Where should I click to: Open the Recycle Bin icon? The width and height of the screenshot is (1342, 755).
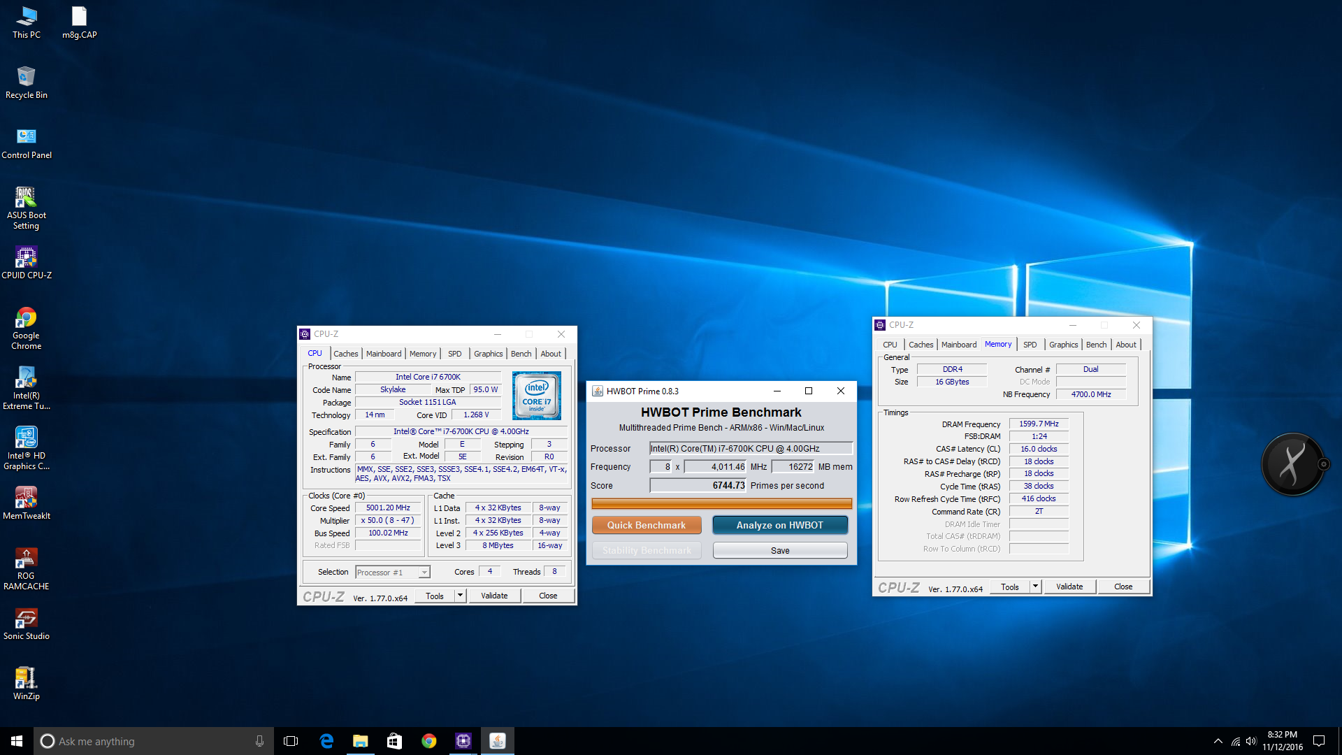[27, 82]
